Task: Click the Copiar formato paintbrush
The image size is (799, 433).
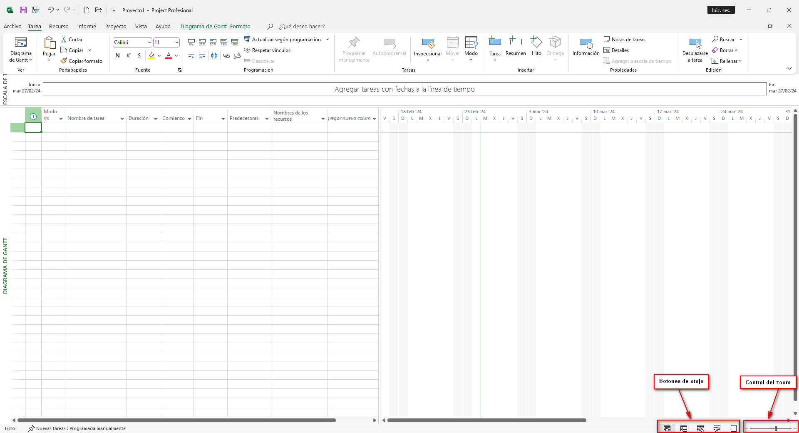Action: click(64, 61)
